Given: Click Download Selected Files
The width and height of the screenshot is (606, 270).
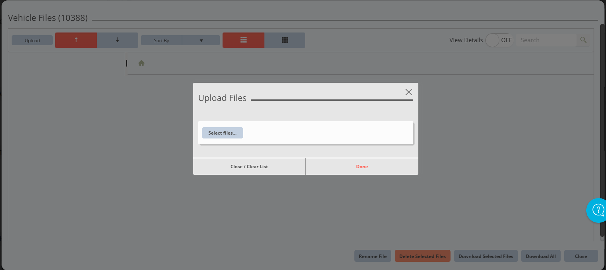Looking at the screenshot, I should click(x=486, y=256).
